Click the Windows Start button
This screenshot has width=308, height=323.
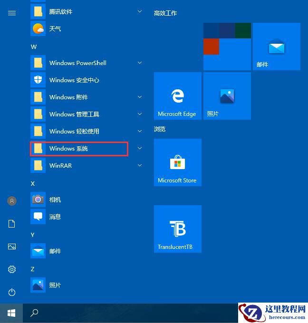pyautogui.click(x=11, y=313)
